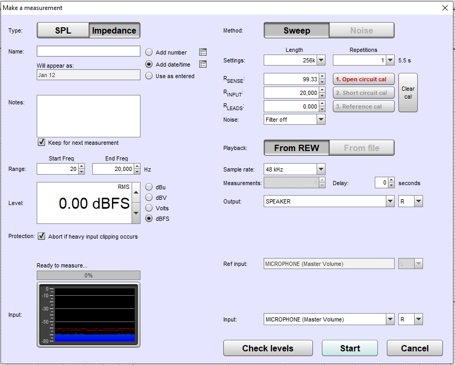Close the Make a measurement dialog
This screenshot has height=365, width=455.
[445, 8]
